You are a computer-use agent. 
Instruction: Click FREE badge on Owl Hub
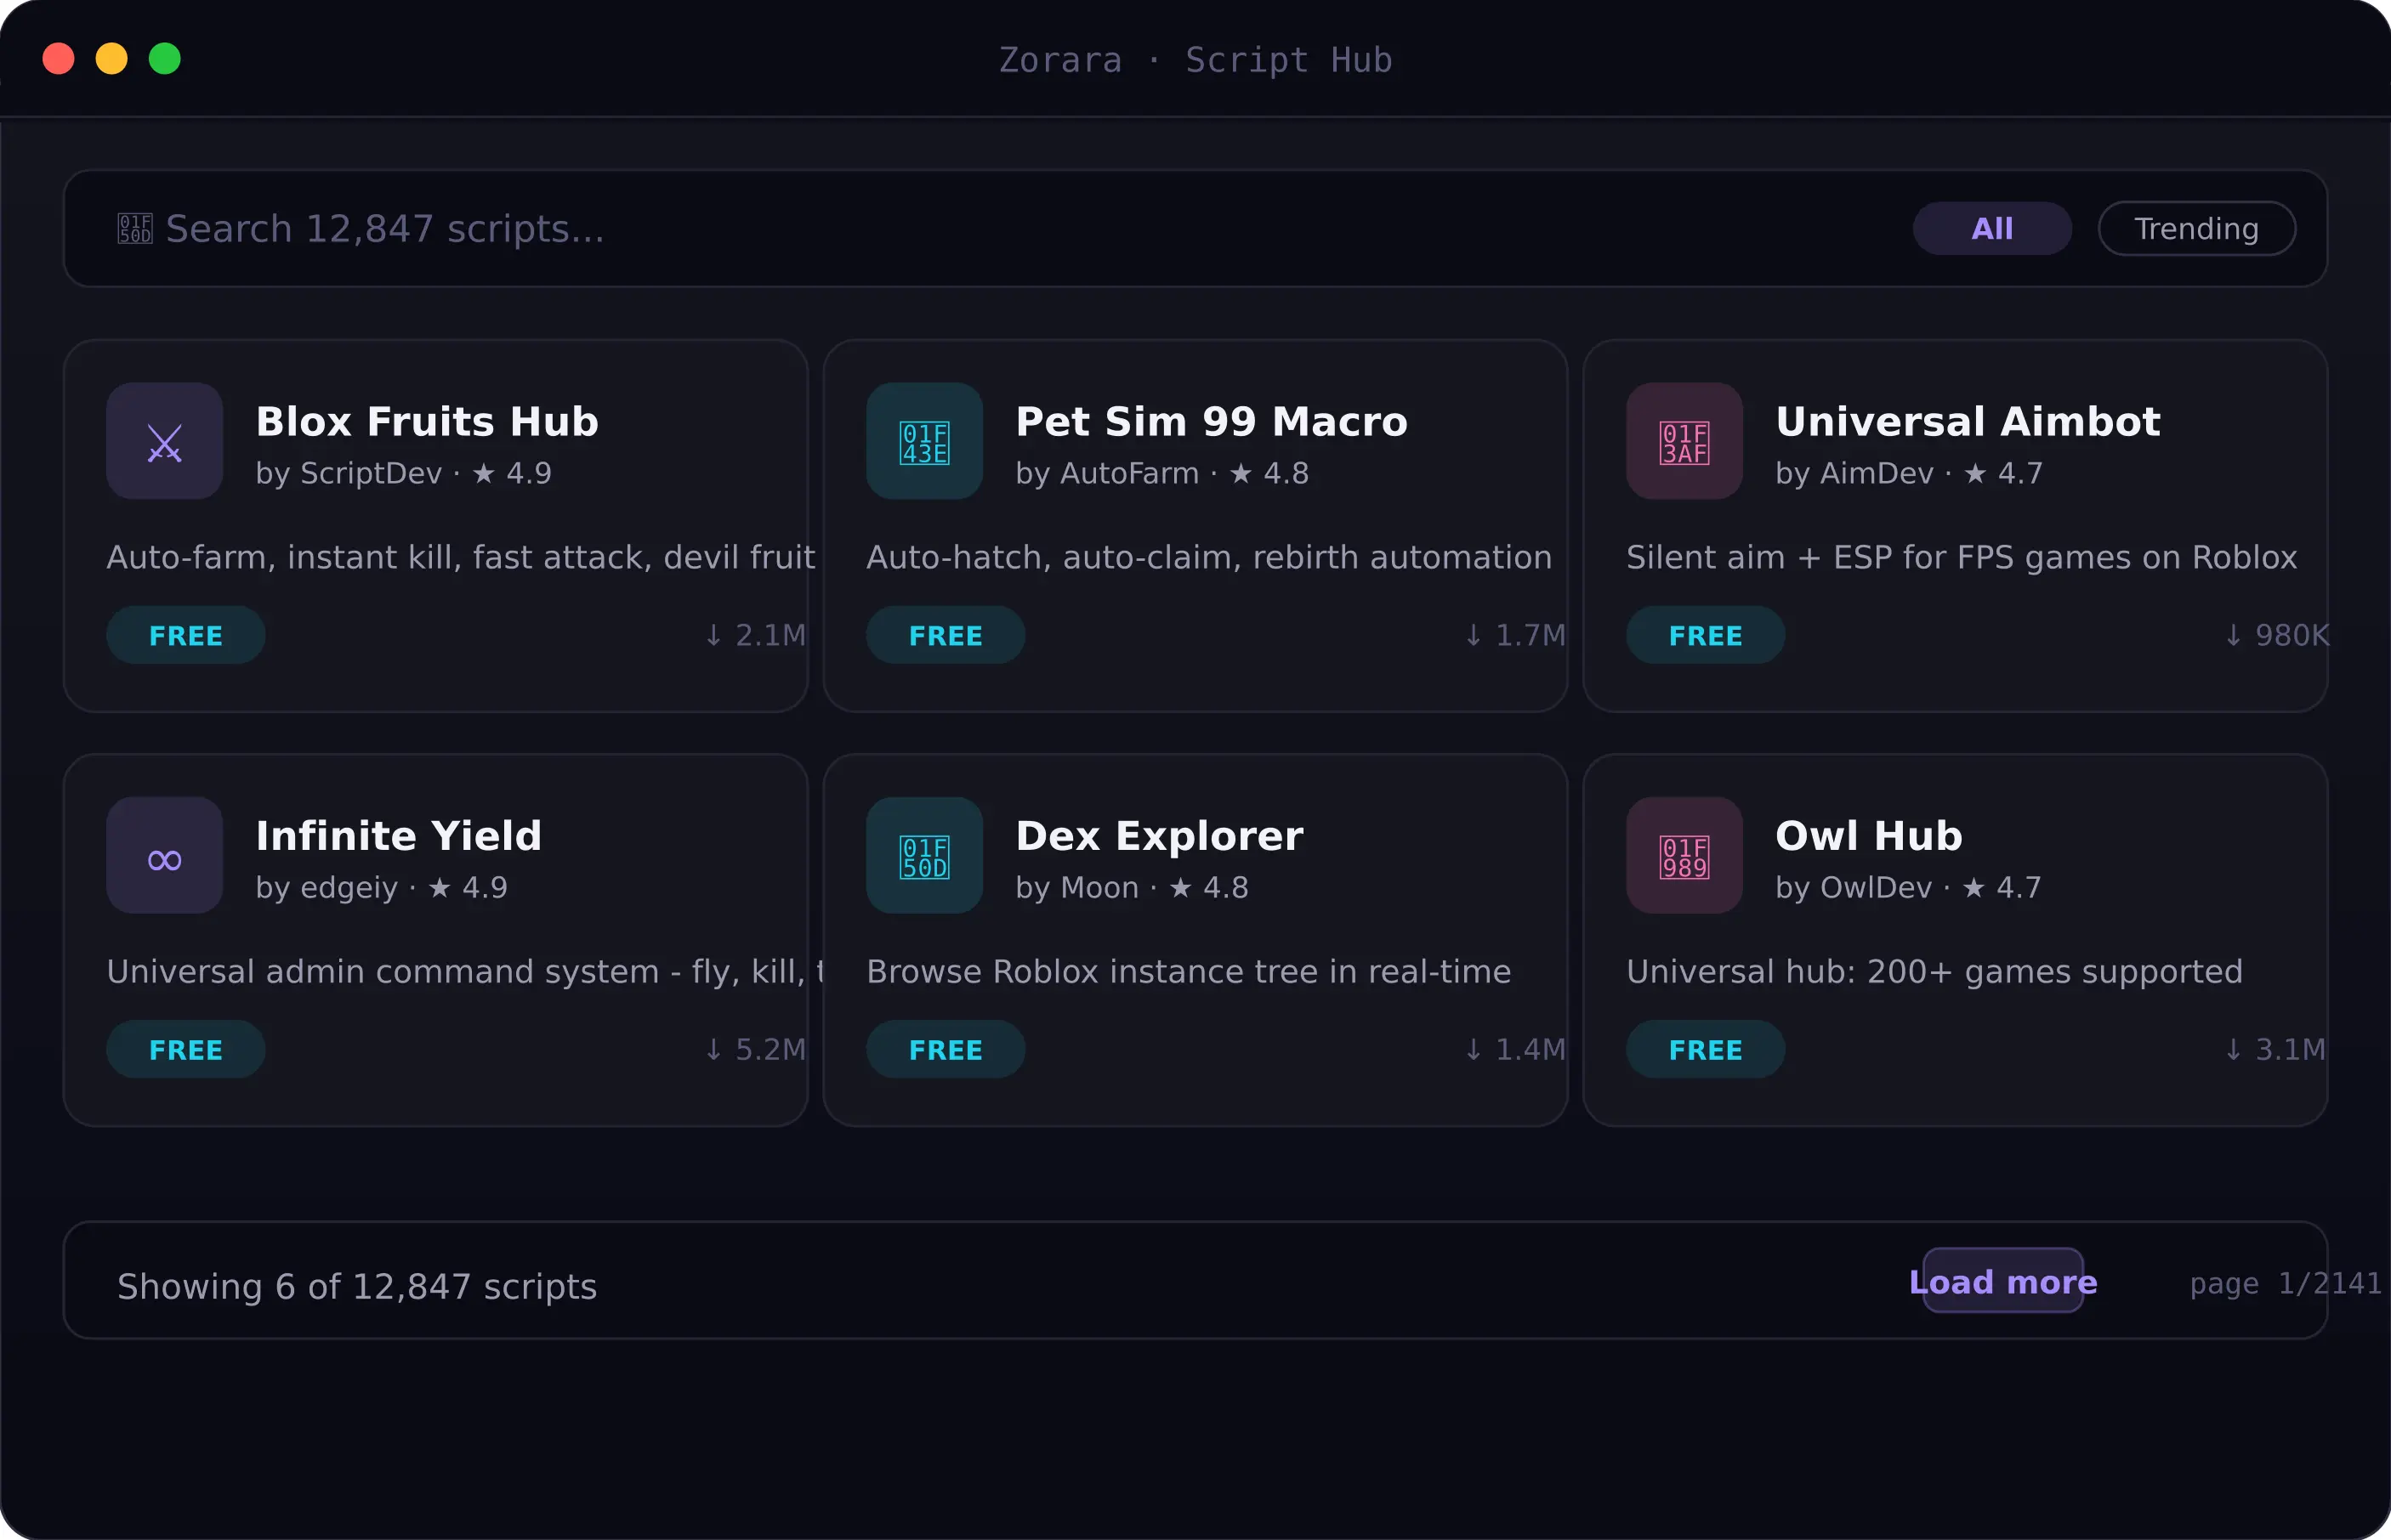point(1706,1049)
